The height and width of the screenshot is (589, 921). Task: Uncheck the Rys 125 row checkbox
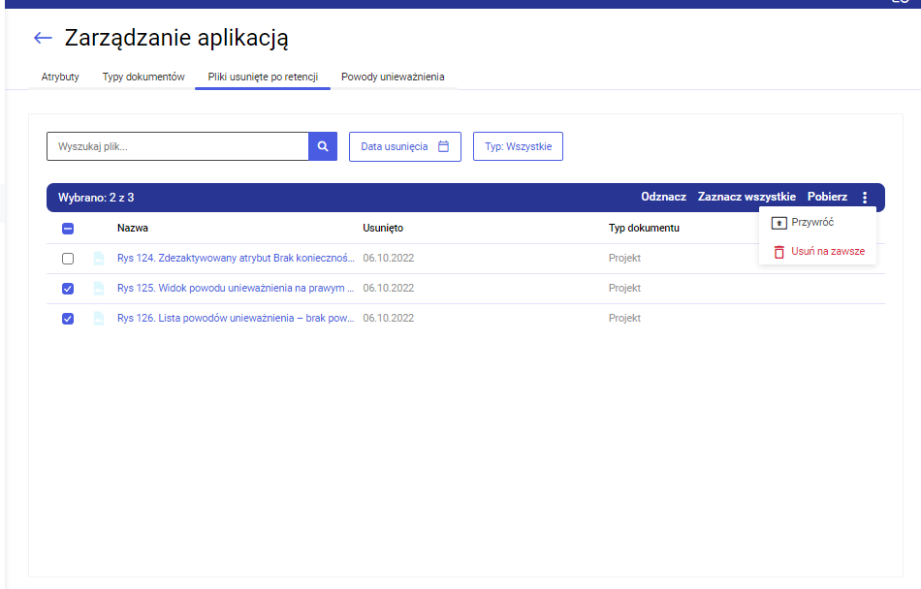click(68, 288)
